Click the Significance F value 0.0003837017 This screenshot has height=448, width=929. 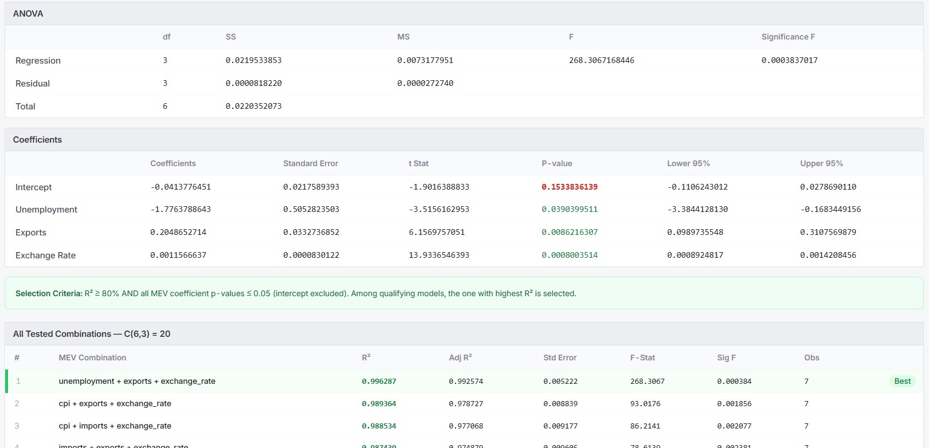[789, 60]
